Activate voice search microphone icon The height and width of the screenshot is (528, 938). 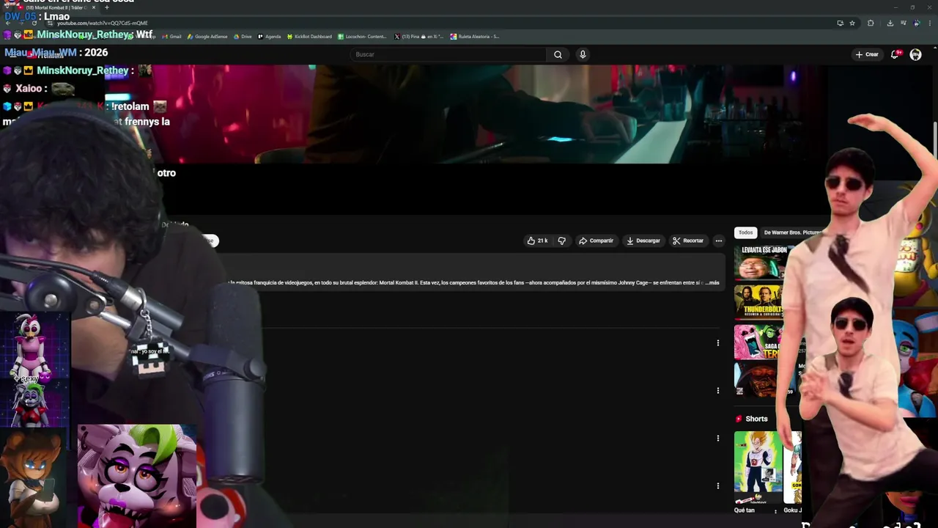tap(583, 54)
